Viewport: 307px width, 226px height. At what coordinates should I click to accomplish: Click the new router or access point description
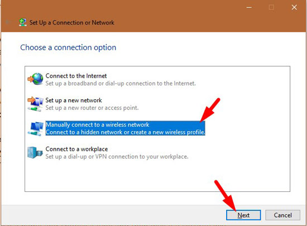92,108
